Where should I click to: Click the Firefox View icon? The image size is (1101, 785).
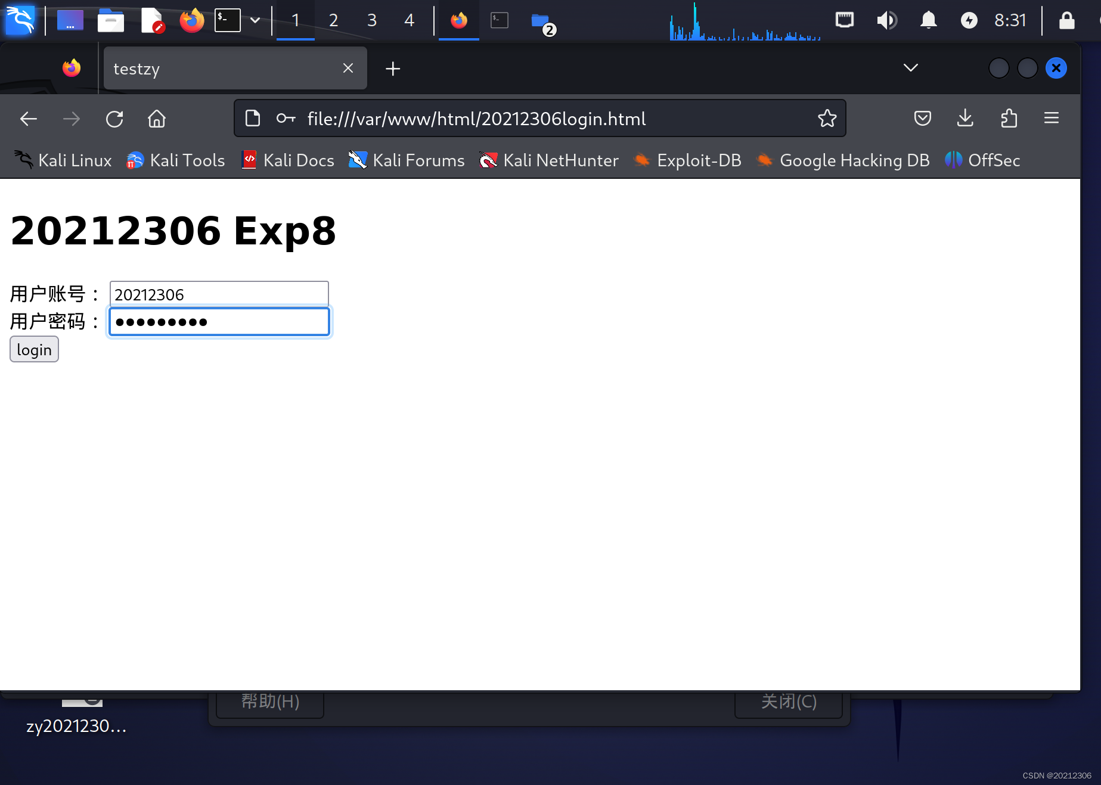(72, 68)
